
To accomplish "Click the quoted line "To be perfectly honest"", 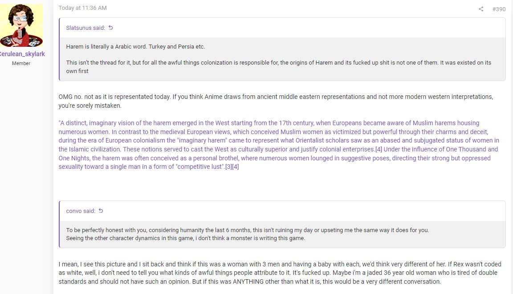I will pyautogui.click(x=247, y=230).
